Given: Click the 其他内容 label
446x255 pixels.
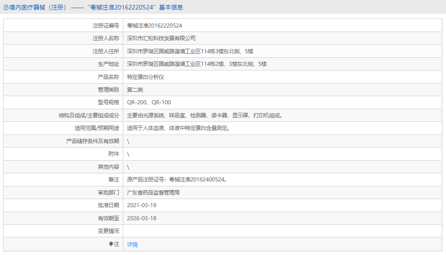Looking at the screenshot, I should pyautogui.click(x=108, y=167).
